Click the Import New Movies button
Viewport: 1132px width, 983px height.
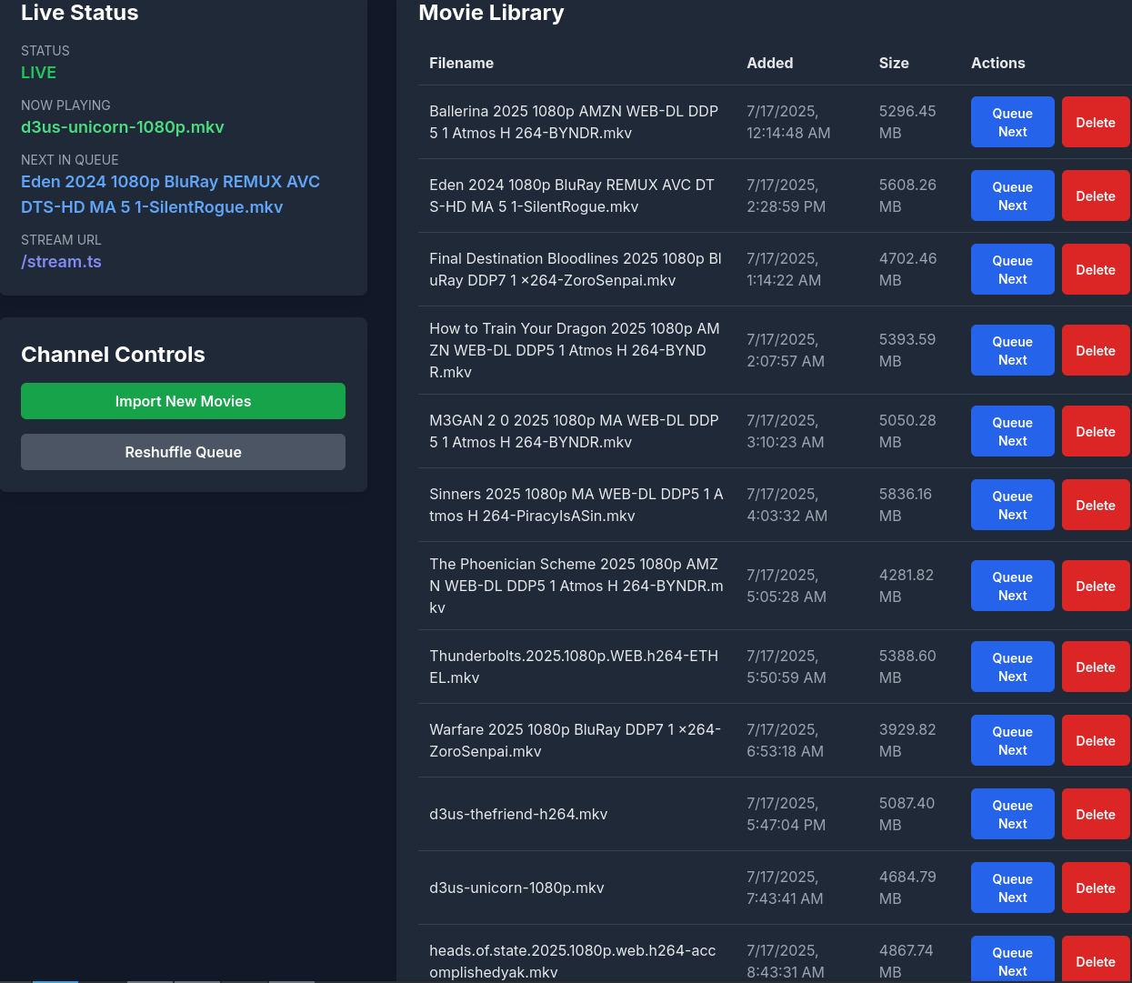183,401
